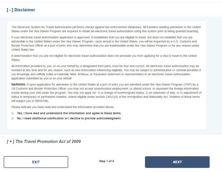Click the plus symbol beside Travel Promotion Act

click(x=11, y=141)
